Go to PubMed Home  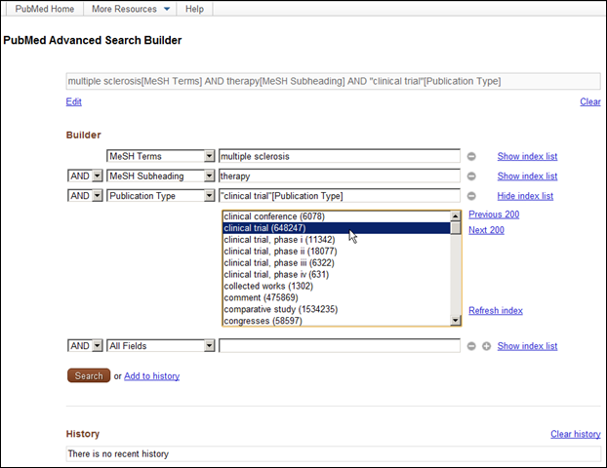44,9
